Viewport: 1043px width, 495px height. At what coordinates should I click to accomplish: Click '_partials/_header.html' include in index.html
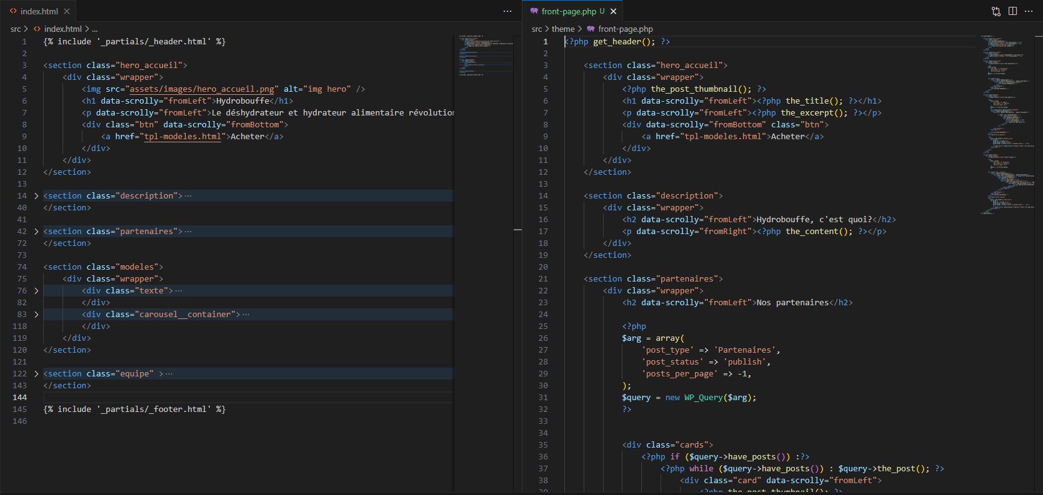[x=154, y=42]
